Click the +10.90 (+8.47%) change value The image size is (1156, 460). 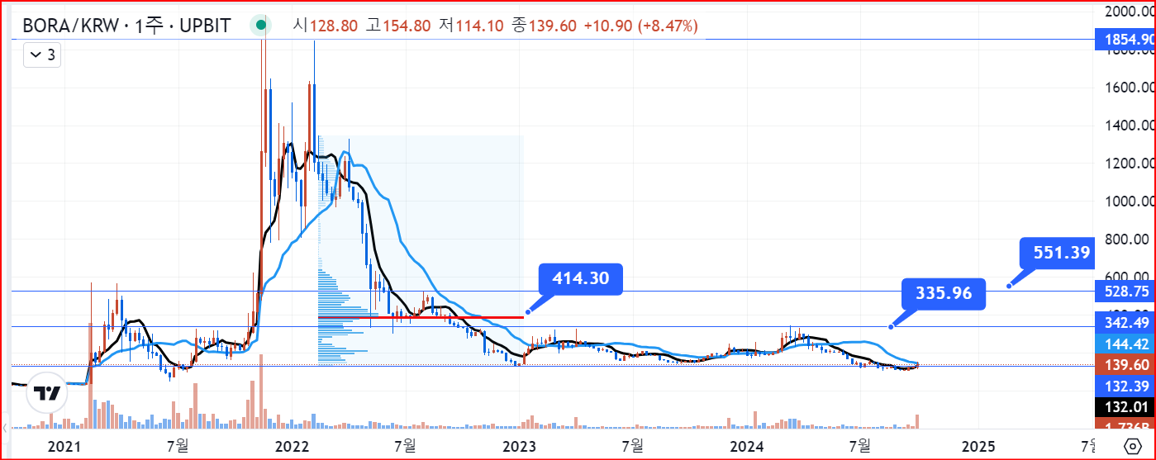(x=640, y=26)
